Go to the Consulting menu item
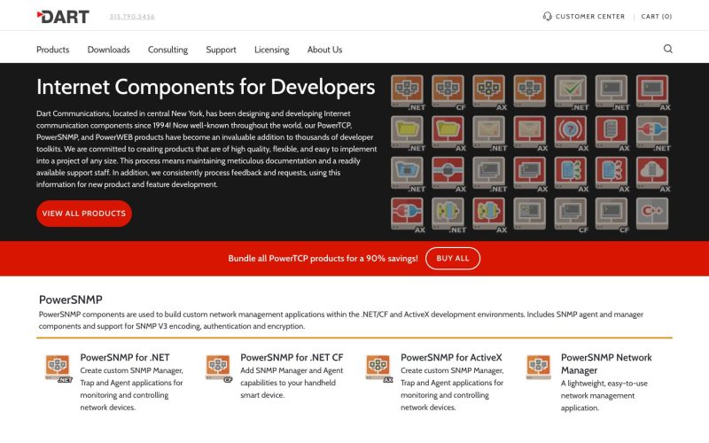The width and height of the screenshot is (709, 443). pyautogui.click(x=168, y=50)
